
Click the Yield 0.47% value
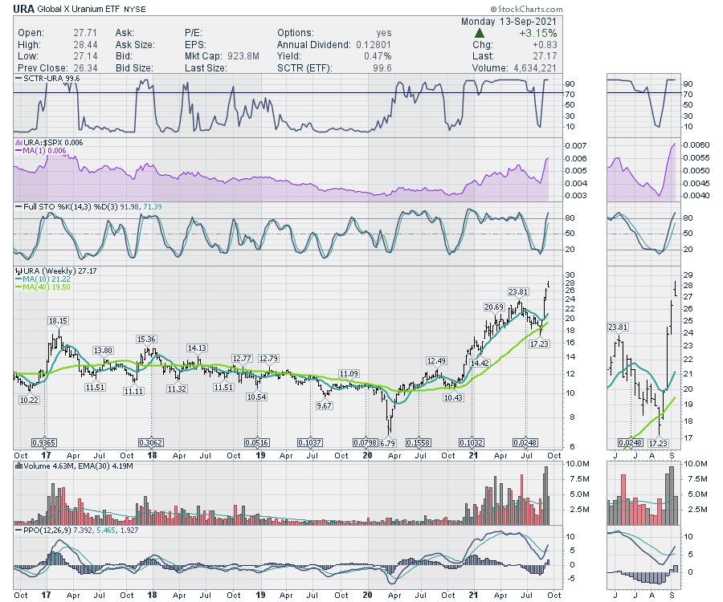point(378,56)
